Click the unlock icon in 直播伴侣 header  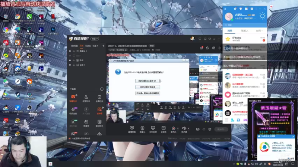207,48
